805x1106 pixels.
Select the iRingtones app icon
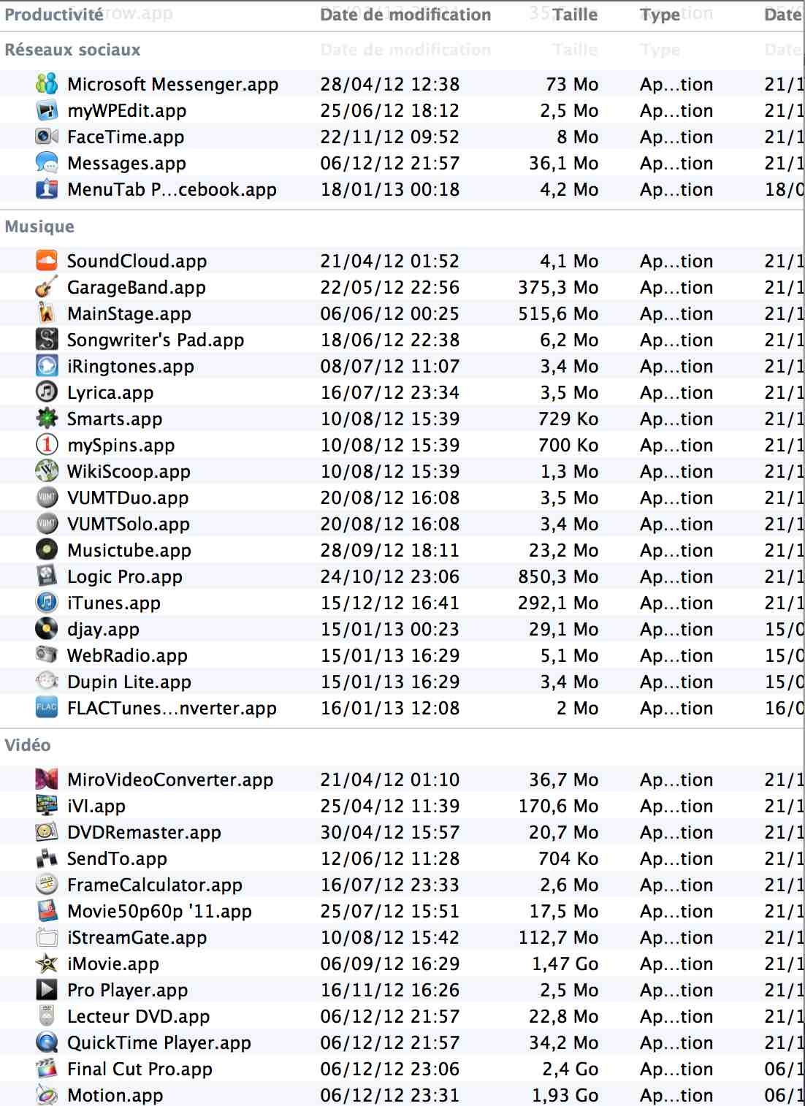(x=47, y=366)
